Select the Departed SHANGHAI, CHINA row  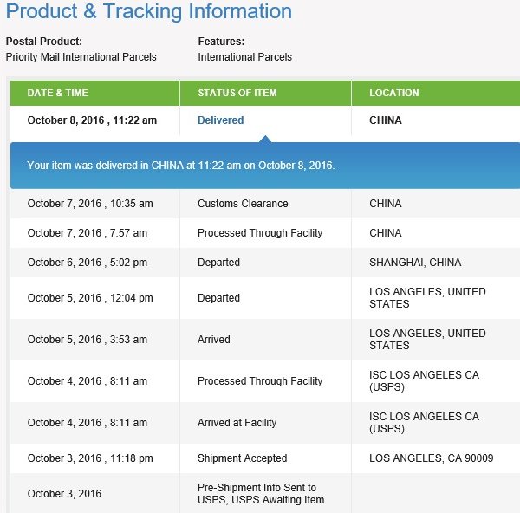click(x=265, y=263)
